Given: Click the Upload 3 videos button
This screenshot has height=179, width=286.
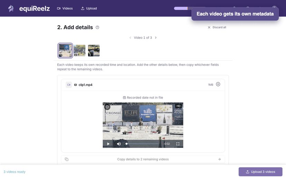Looking at the screenshot, I should 260,172.
